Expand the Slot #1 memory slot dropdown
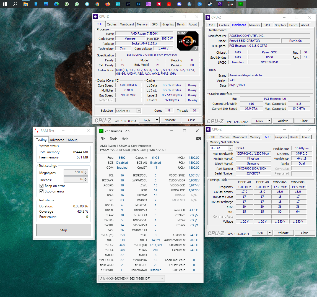Viewport: 317px width, 297px height. click(231, 148)
